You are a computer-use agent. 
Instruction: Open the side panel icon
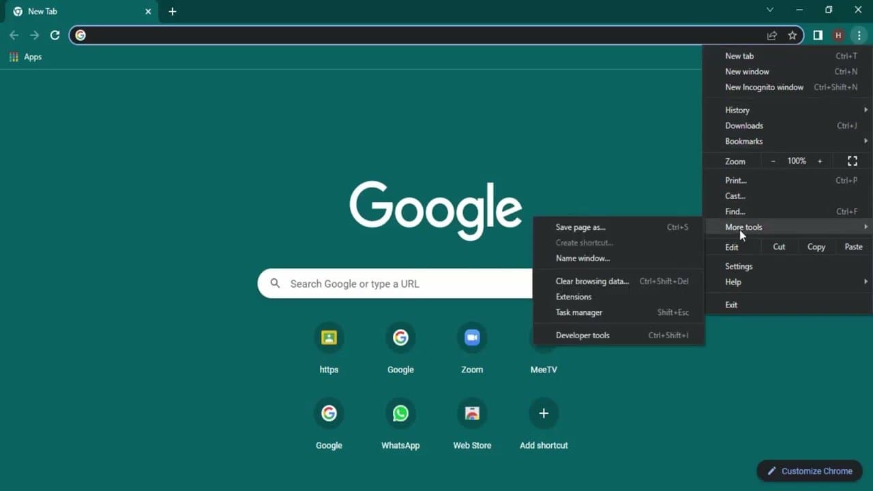tap(817, 35)
